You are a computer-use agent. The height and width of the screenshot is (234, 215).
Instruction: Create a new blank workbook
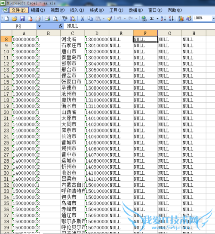[x=6, y=18]
